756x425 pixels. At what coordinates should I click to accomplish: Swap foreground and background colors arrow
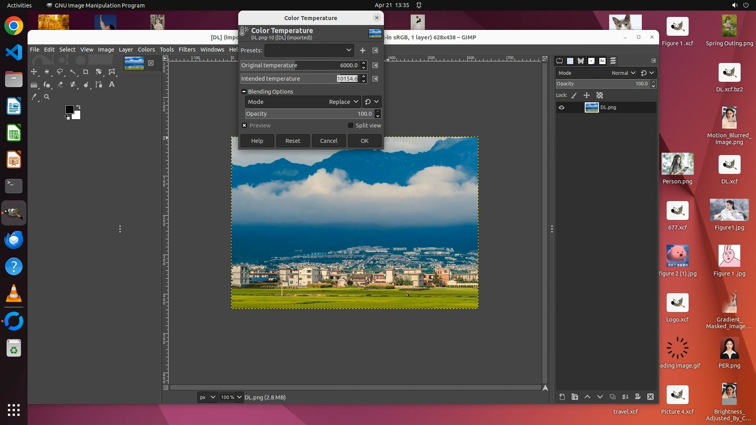click(x=78, y=107)
